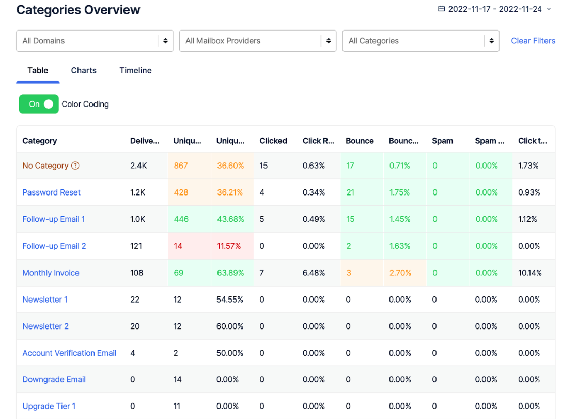Click the Clear Filters link
561x419 pixels.
(x=533, y=40)
